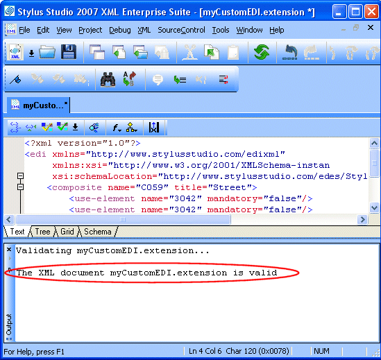Save the file with the floppy disk icon
Screen dimensions: 381x360
(69, 52)
